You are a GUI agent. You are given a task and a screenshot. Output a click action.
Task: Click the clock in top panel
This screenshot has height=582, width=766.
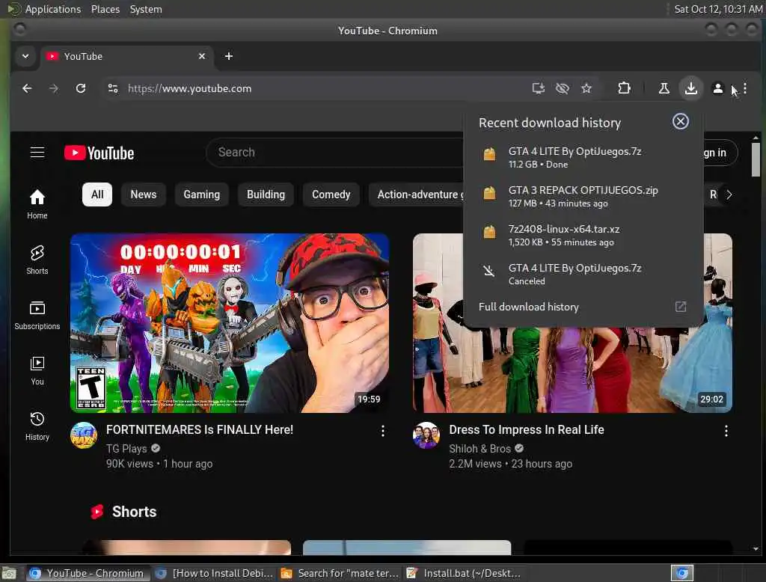pos(718,9)
